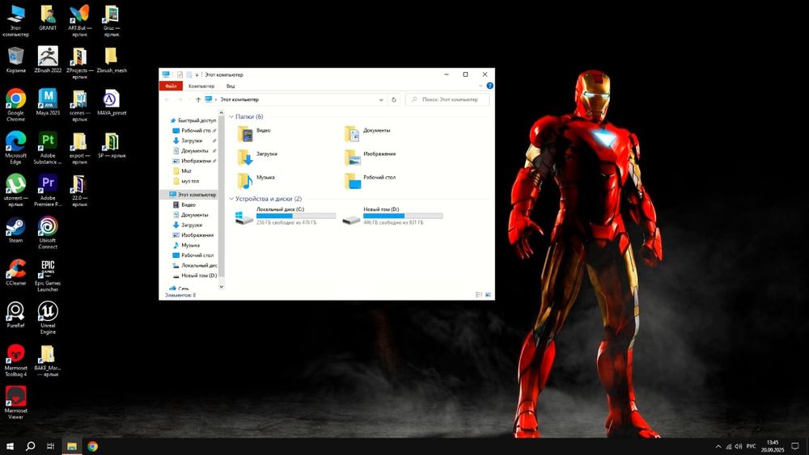Select Adobe Premiere Pro desktop icon
The width and height of the screenshot is (809, 455).
click(x=48, y=190)
